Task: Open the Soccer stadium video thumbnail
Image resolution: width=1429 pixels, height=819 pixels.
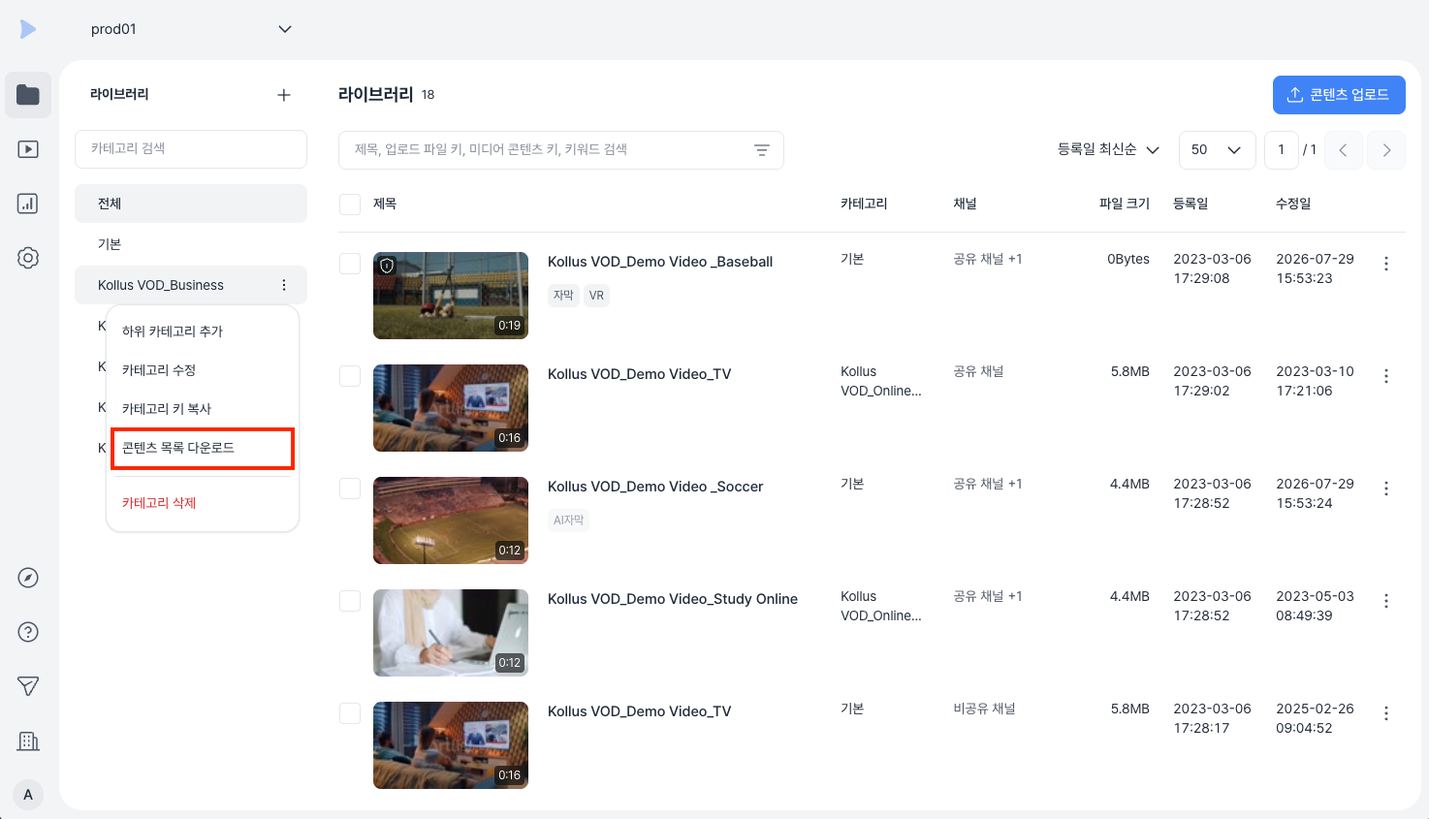Action: [x=451, y=520]
